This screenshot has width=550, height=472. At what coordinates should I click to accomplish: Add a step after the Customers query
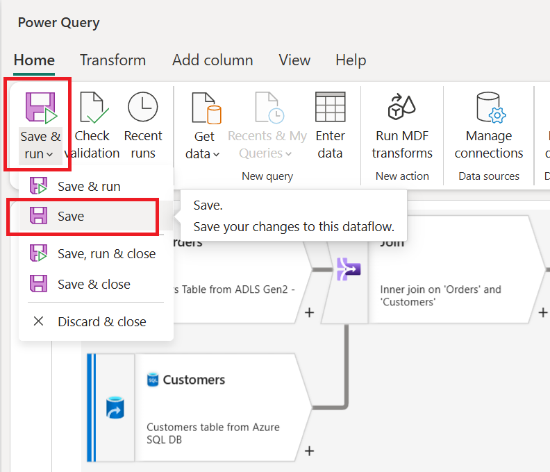coord(309,451)
